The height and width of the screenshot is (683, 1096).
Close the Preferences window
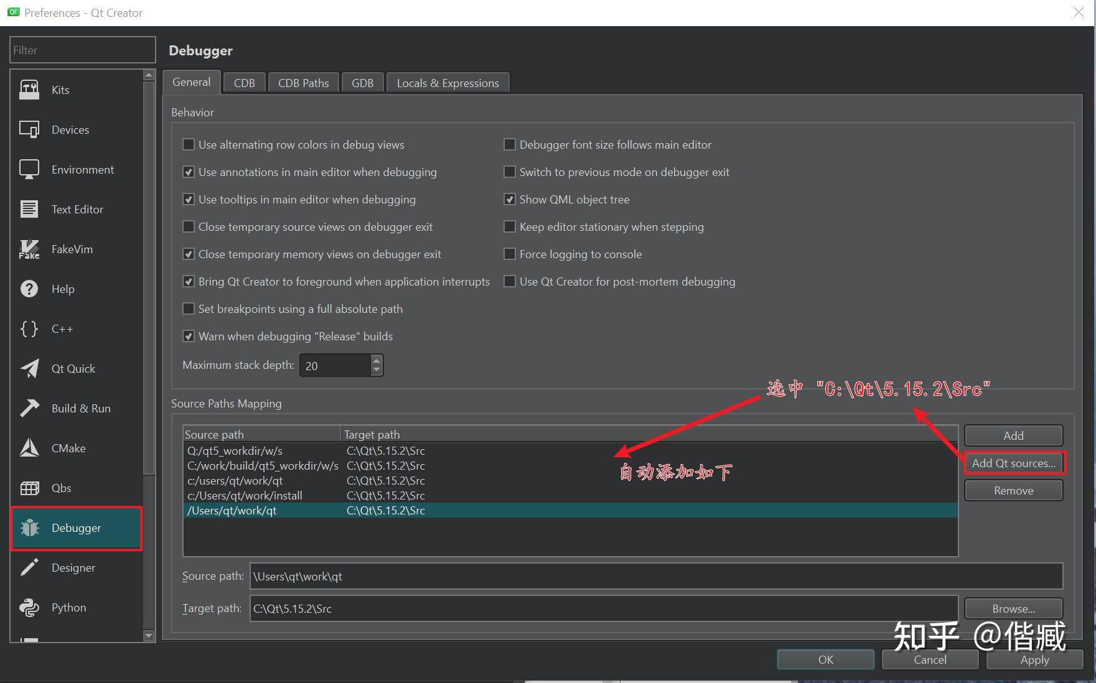tap(1079, 12)
